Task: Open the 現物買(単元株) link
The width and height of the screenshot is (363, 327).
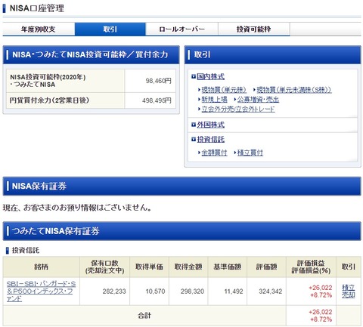Action: click(224, 90)
